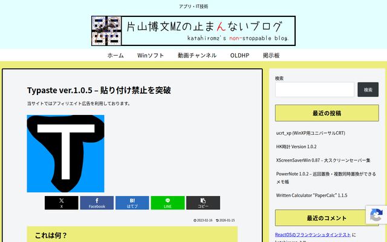Viewport: 387px width, 242px height.
Task: Open 動画チャンネル menu item
Action: 197,55
